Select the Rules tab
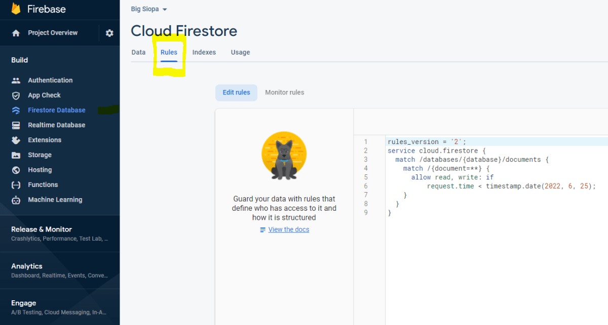This screenshot has height=325, width=608. pyautogui.click(x=169, y=52)
